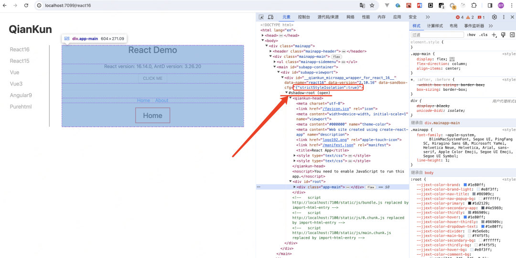This screenshot has width=516, height=258.
Task: Open React15 in the side menu
Action: pos(20,61)
